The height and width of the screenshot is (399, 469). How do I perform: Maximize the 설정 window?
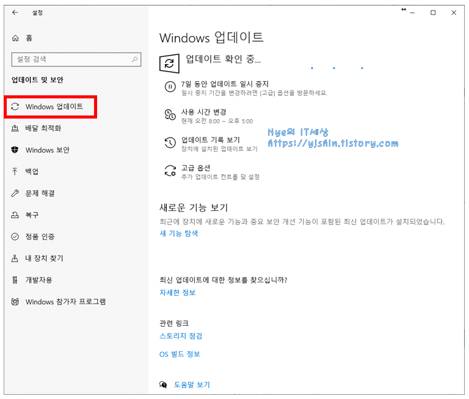tap(433, 13)
